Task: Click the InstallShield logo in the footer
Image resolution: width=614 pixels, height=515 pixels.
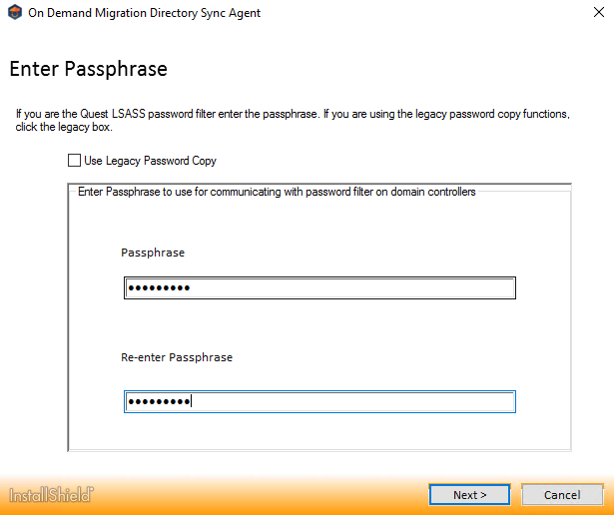Action: 52,494
